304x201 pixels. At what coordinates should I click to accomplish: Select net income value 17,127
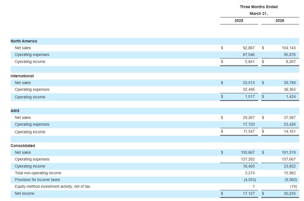249,193
